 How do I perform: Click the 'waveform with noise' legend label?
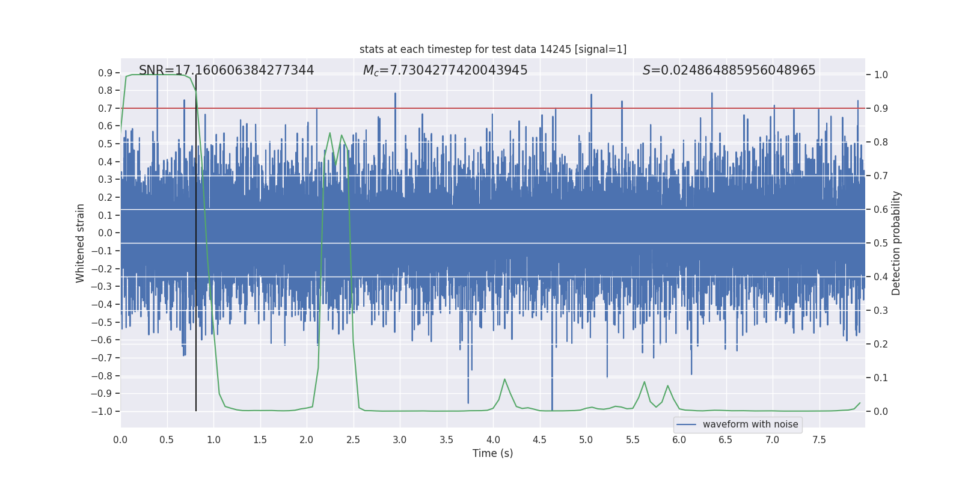tap(750, 424)
